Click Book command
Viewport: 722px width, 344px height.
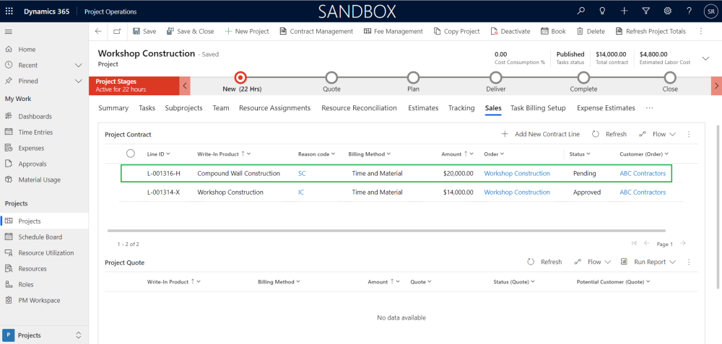tap(553, 31)
